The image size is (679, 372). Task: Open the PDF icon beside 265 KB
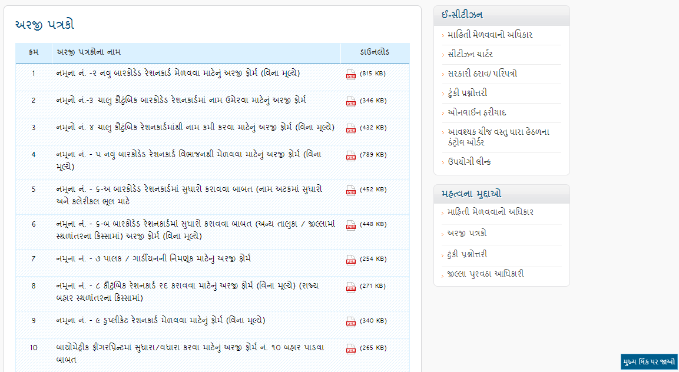[351, 348]
